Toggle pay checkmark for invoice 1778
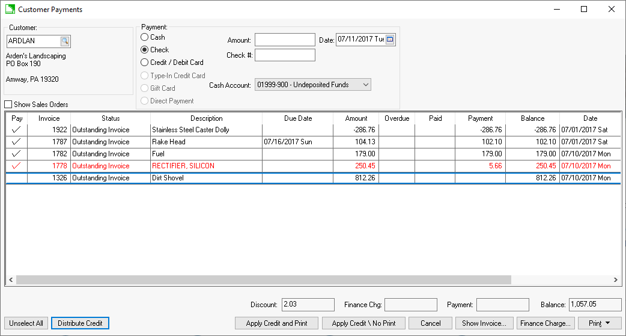The height and width of the screenshot is (336, 626). (x=17, y=166)
